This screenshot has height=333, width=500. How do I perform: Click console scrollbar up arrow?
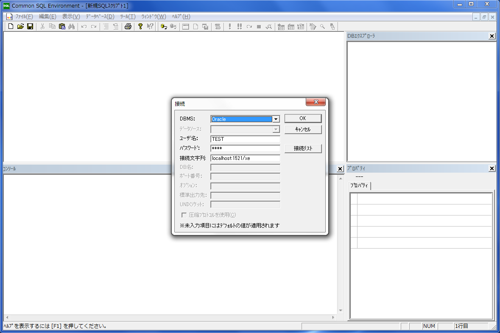341,179
